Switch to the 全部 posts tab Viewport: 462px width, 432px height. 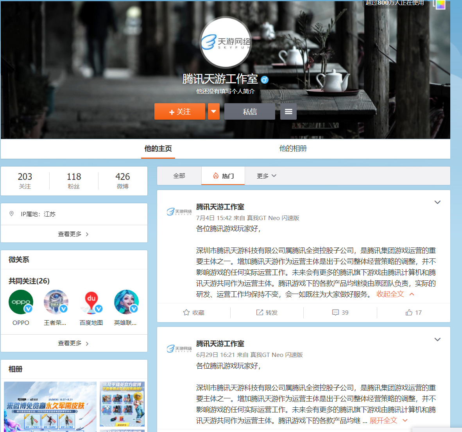pyautogui.click(x=179, y=176)
